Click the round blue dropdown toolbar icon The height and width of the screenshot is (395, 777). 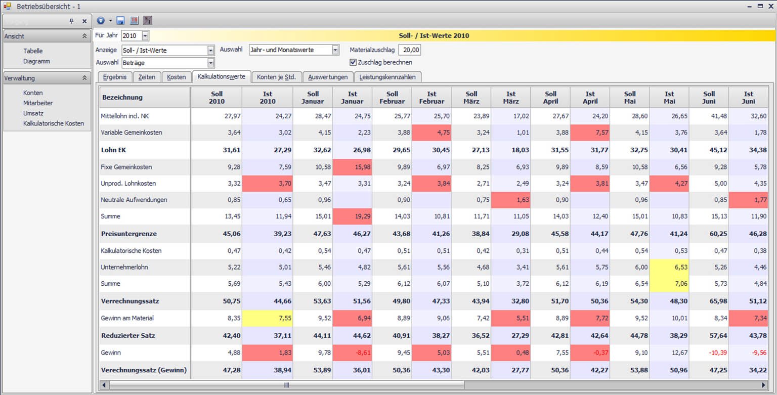[101, 21]
